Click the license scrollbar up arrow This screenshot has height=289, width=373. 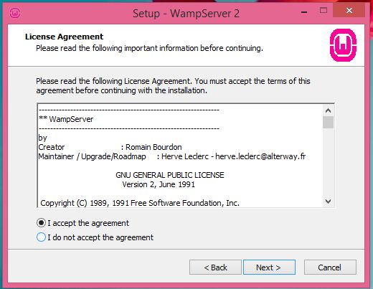328,110
